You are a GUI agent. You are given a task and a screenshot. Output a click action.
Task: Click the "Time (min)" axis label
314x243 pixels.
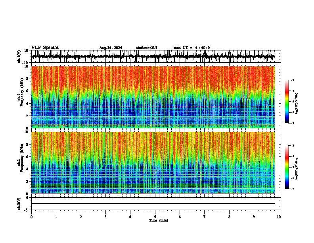[159, 220]
